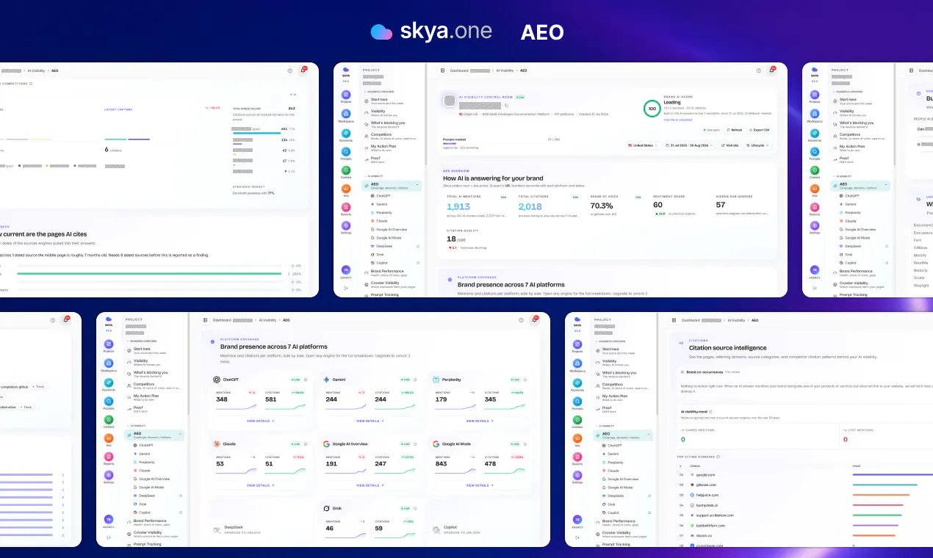This screenshot has width=933, height=558.
Task: Open Projects icon in AI Visibility Control Room window
Action: (x=346, y=95)
